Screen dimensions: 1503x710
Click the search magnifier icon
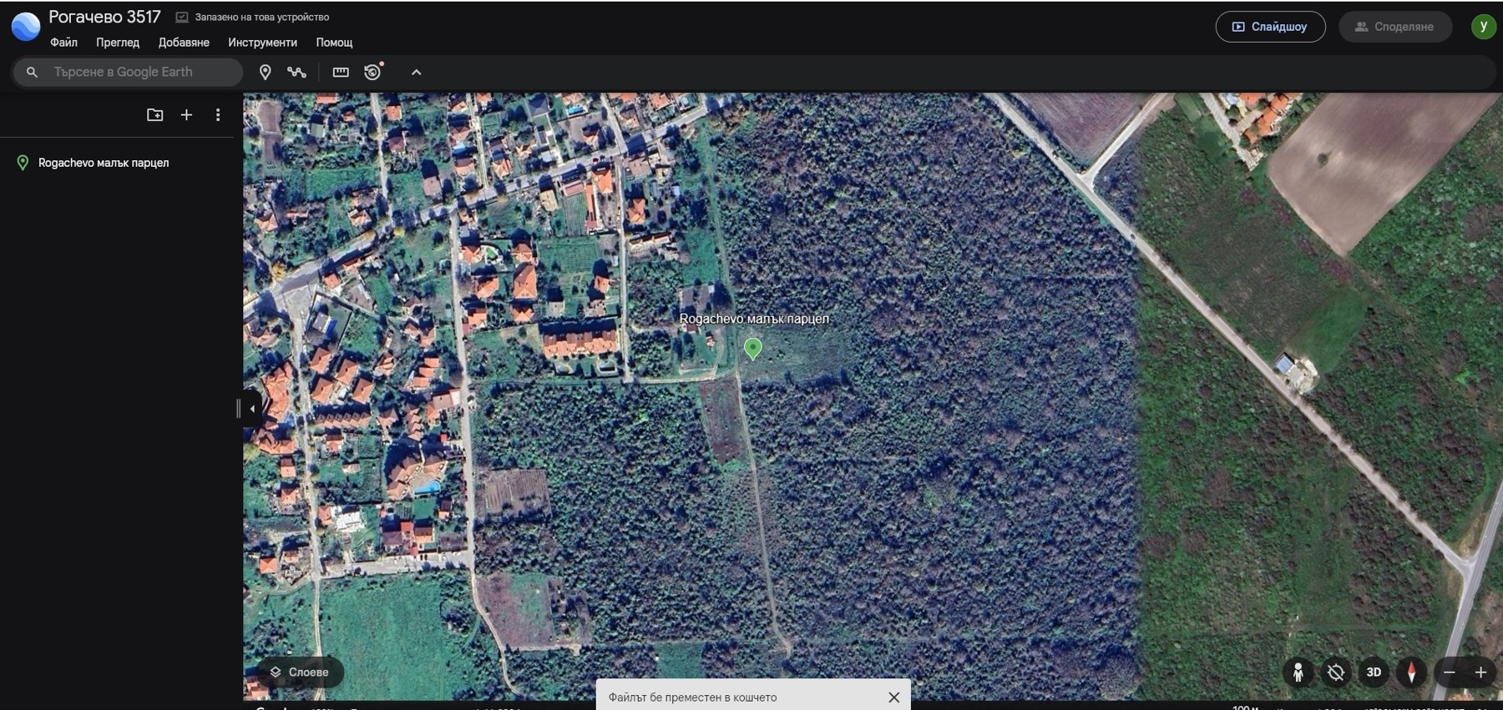32,73
